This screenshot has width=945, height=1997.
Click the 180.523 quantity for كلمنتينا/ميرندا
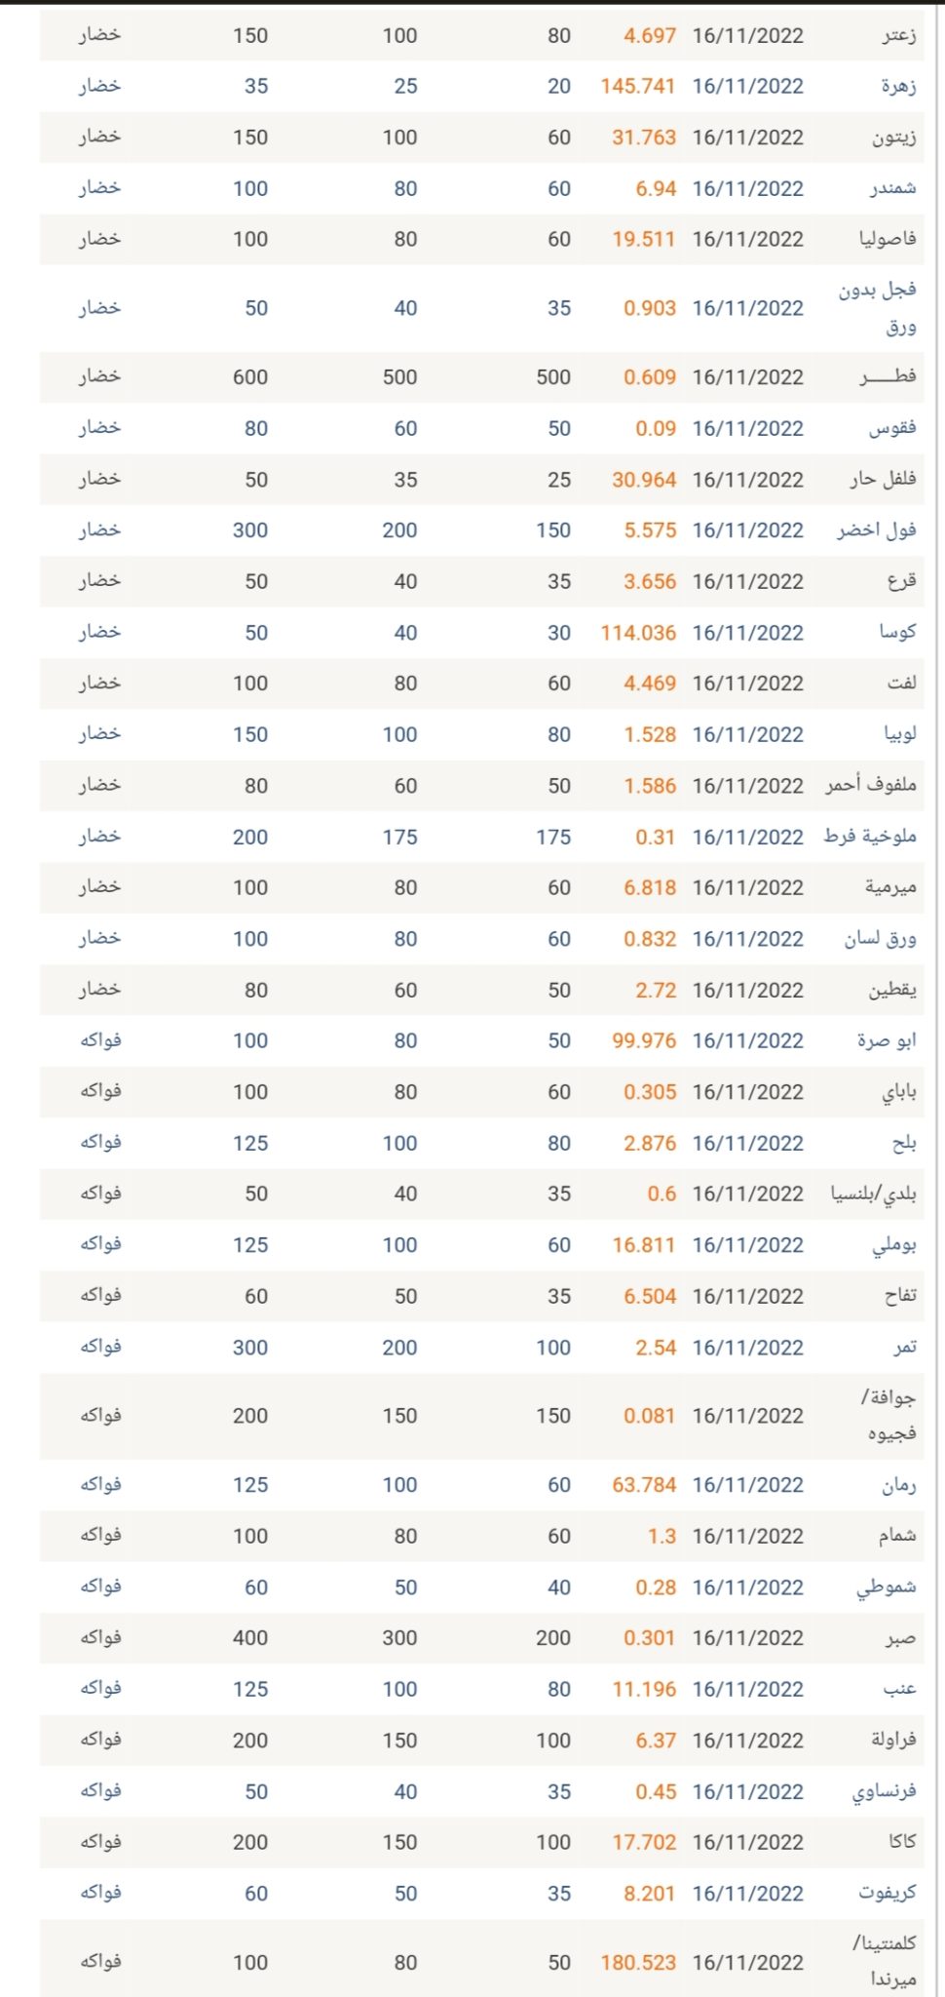[x=637, y=1962]
